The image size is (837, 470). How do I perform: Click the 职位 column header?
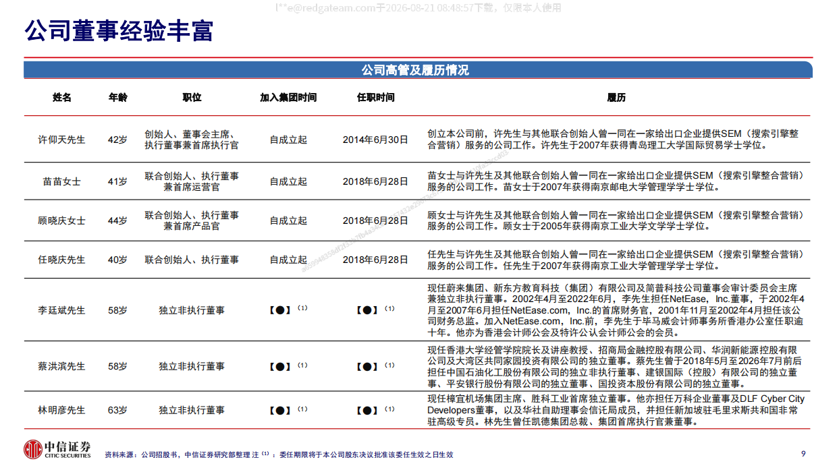[192, 98]
